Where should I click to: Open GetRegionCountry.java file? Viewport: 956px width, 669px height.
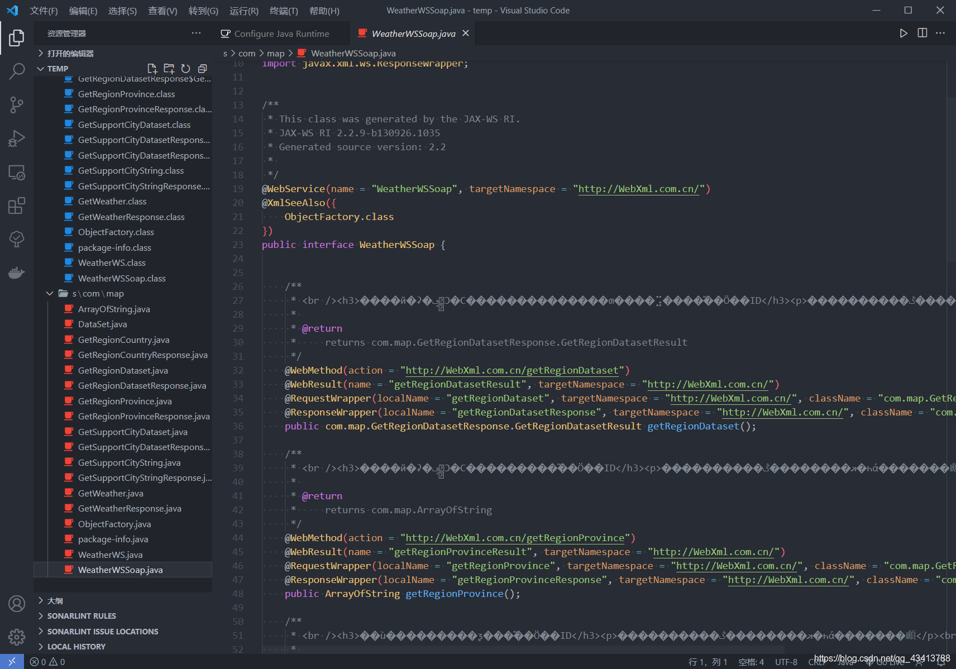pyautogui.click(x=123, y=340)
